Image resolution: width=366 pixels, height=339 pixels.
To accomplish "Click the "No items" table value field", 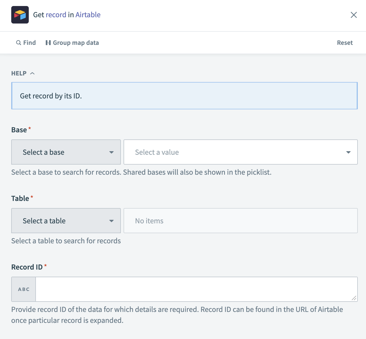I will pos(240,221).
